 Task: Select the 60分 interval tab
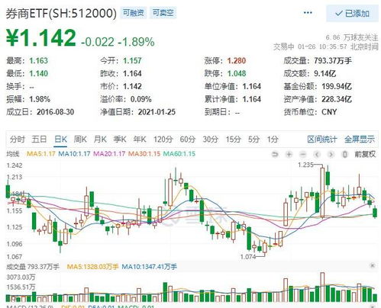tap(188, 140)
